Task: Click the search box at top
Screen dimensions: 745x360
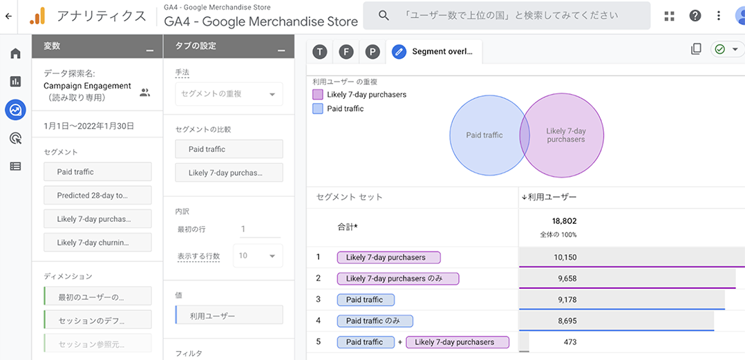Action: click(507, 16)
